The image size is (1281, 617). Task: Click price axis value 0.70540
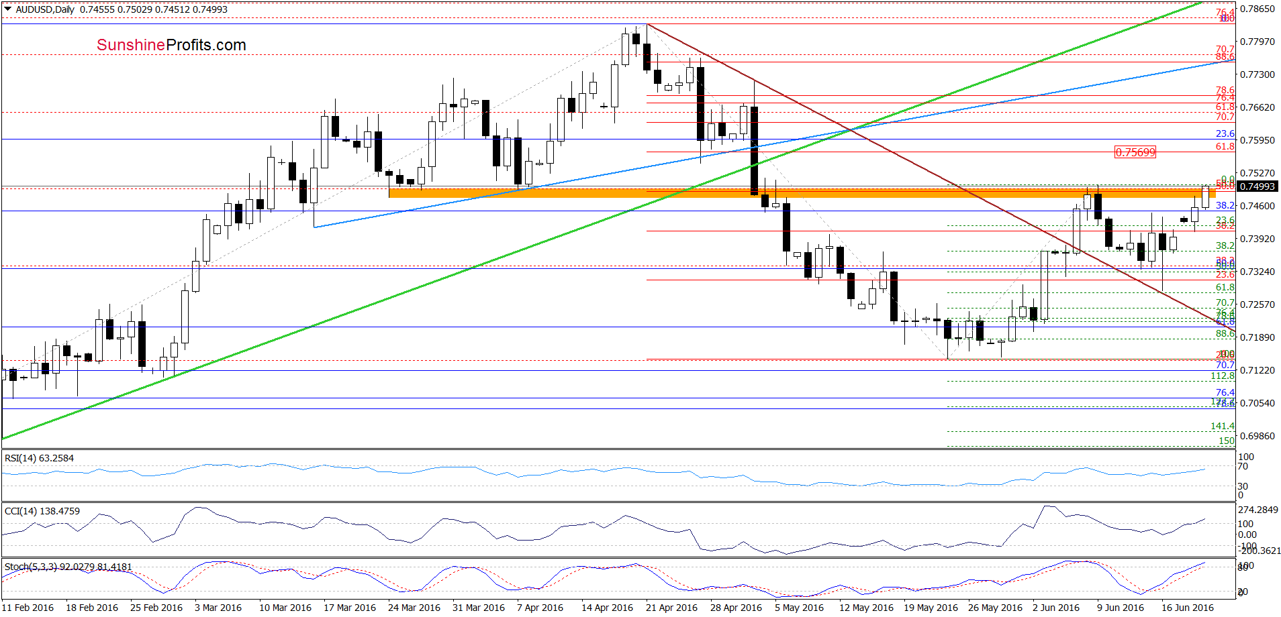[x=1257, y=403]
